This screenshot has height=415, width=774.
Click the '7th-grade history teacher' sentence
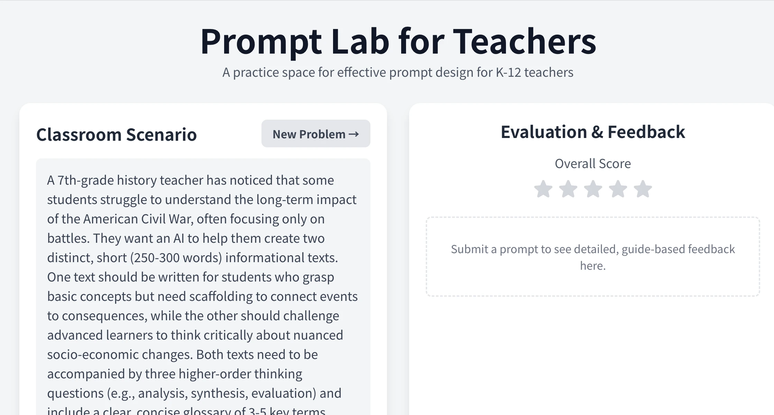pos(190,180)
